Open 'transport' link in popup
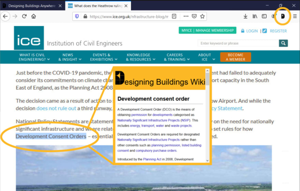This screenshot has height=191, width=300. (x=148, y=126)
